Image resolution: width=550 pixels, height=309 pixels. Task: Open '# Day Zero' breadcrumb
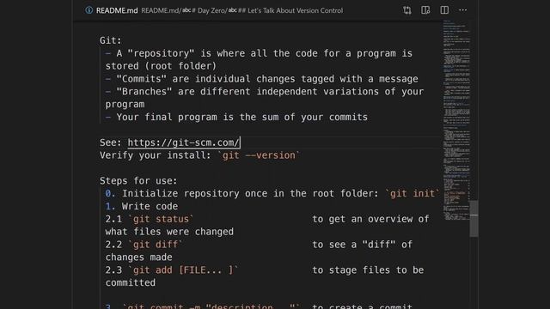pos(205,10)
